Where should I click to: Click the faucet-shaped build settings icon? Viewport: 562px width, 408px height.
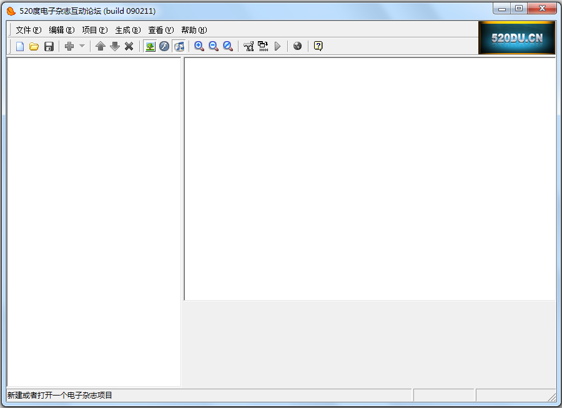[x=248, y=46]
